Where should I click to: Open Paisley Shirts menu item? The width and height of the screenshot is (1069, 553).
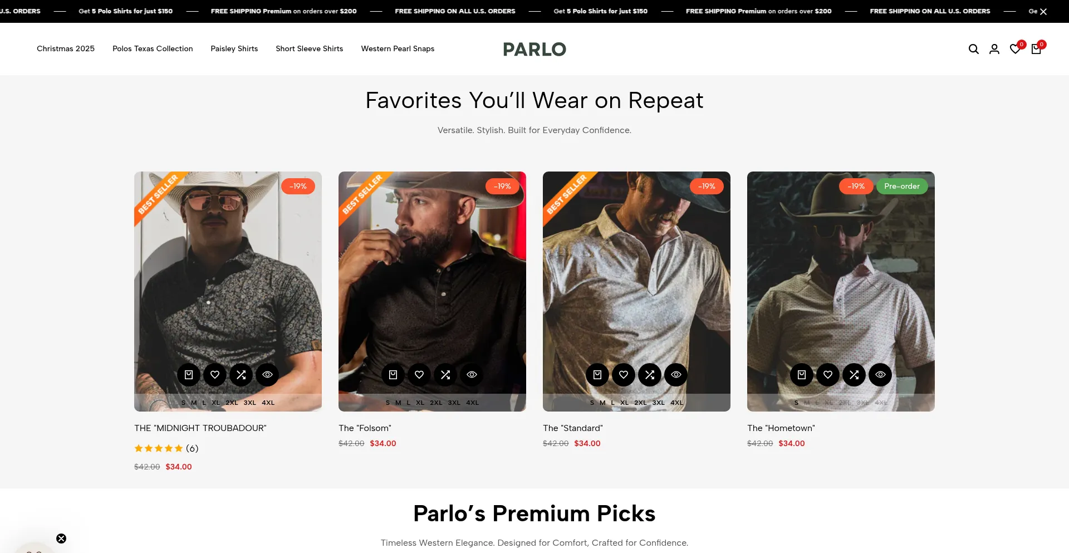click(234, 49)
